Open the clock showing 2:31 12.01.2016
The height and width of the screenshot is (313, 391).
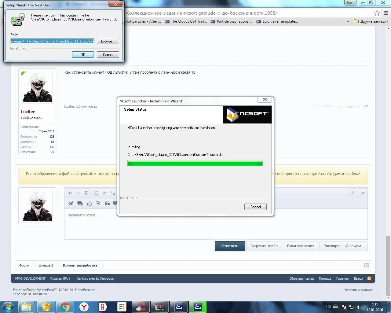coord(375,307)
